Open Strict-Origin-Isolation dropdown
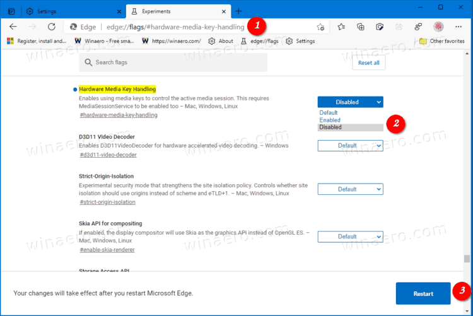This screenshot has height=316, width=473. point(350,189)
